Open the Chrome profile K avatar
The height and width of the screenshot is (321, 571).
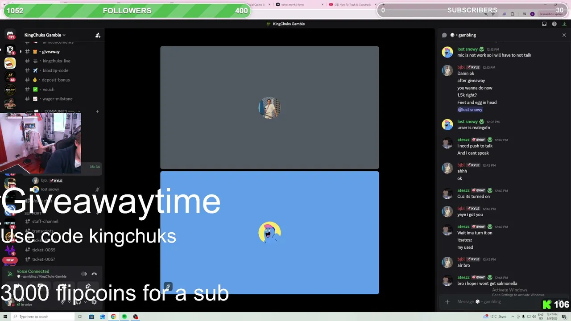532,14
